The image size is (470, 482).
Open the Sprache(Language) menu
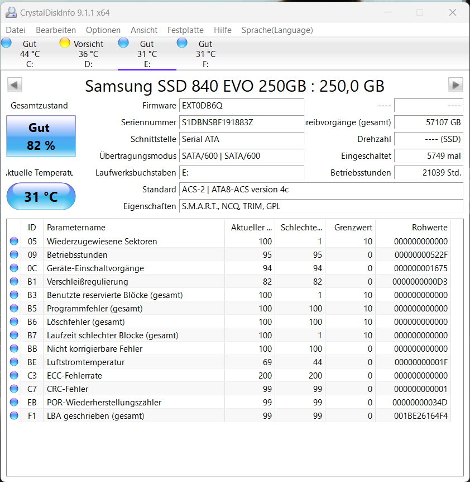tap(277, 30)
